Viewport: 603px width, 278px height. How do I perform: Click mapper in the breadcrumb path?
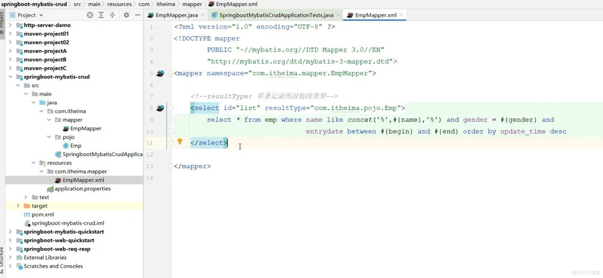[x=191, y=4]
